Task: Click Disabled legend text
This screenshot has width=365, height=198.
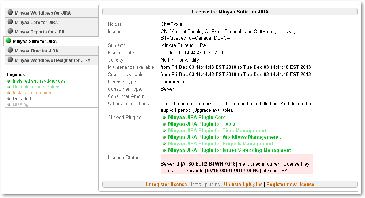Action: pos(22,99)
